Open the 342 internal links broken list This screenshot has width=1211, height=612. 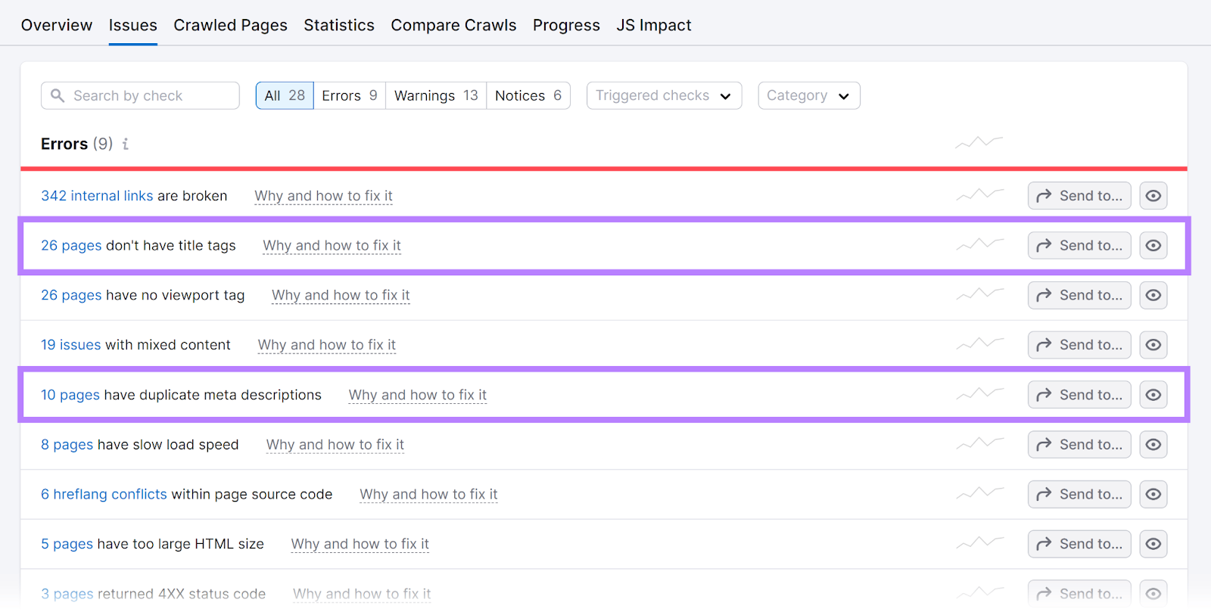(97, 196)
